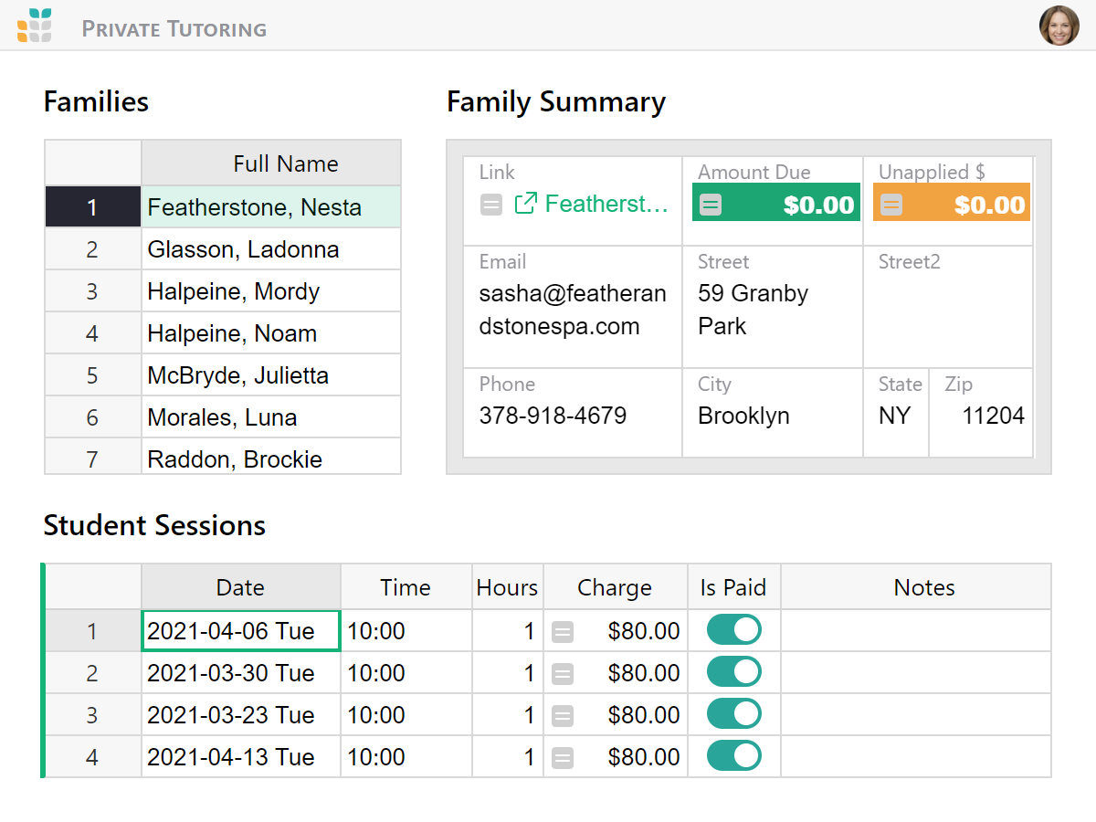Click the Full Name column header
Image resolution: width=1096 pixels, height=822 pixels.
coord(285,163)
